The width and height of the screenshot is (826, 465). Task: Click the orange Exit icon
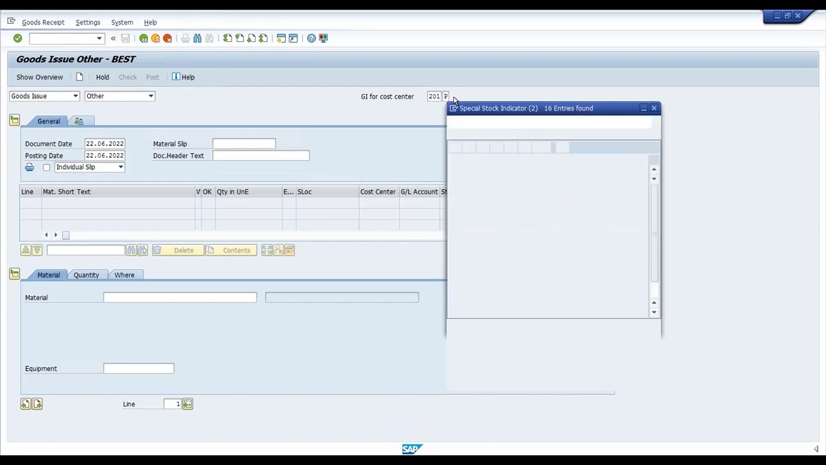click(156, 38)
